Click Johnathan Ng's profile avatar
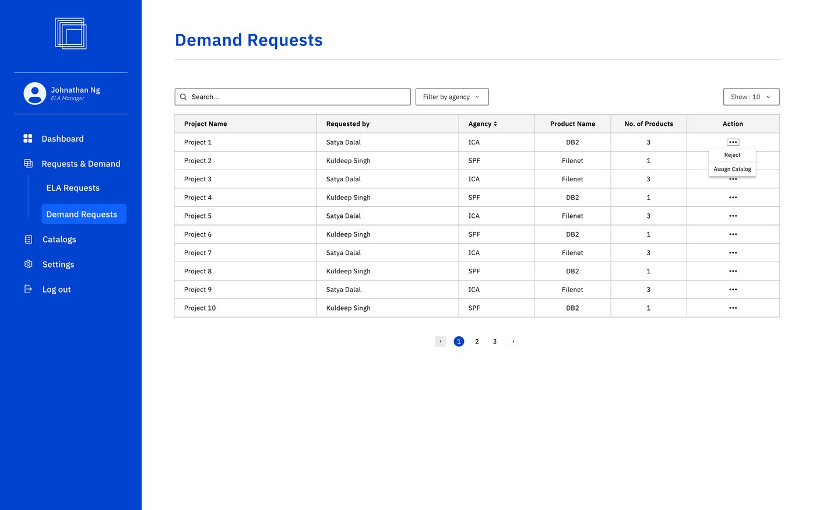Screen dimensions: 816x510 (x=35, y=93)
